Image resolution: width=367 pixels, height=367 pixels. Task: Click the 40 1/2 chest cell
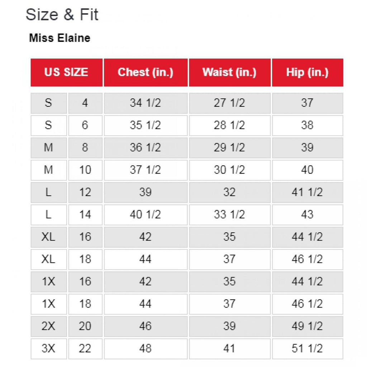pos(146,215)
